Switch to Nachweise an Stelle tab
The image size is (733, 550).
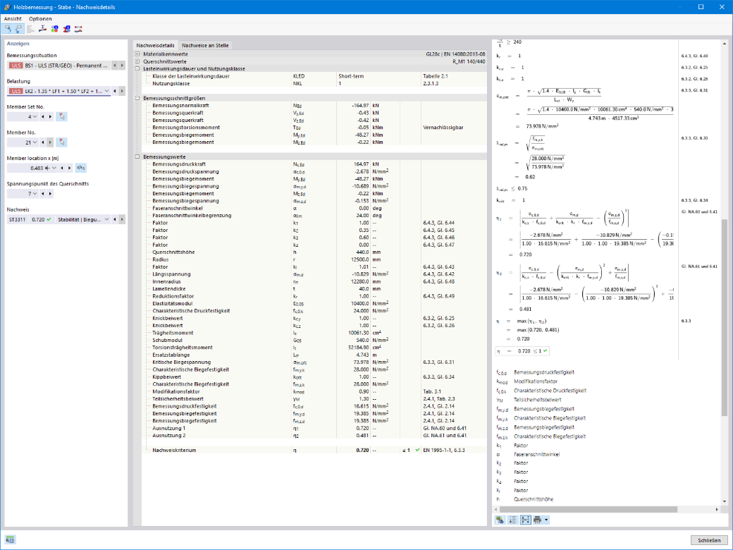(x=205, y=45)
